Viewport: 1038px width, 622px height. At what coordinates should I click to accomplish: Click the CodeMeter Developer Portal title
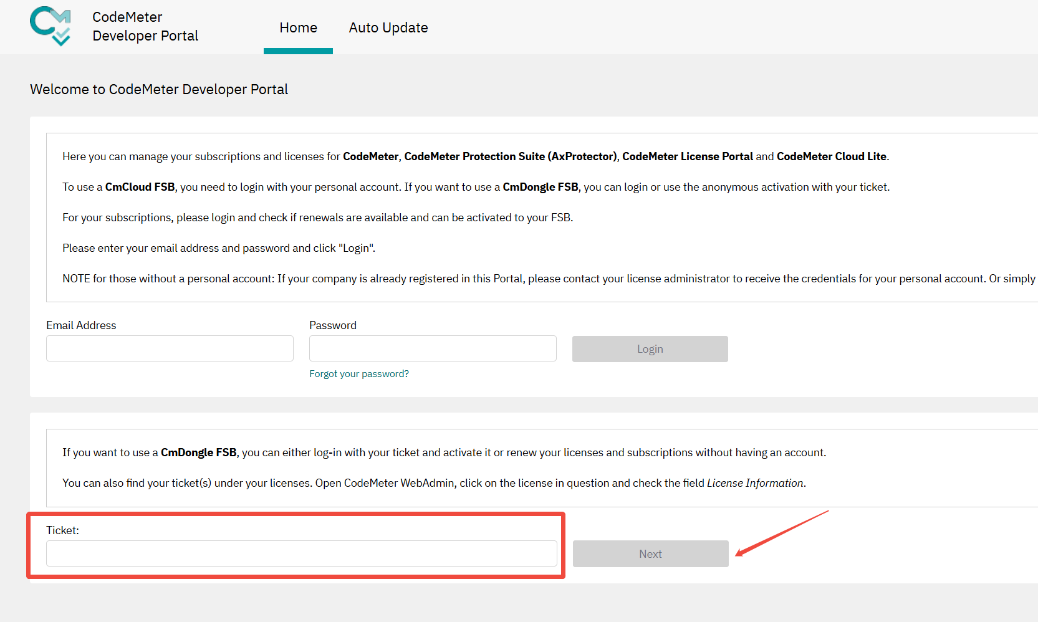(x=145, y=26)
